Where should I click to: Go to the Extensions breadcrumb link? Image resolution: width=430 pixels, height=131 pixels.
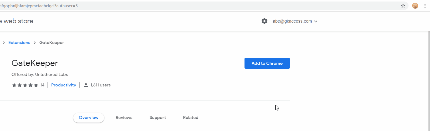click(x=19, y=43)
